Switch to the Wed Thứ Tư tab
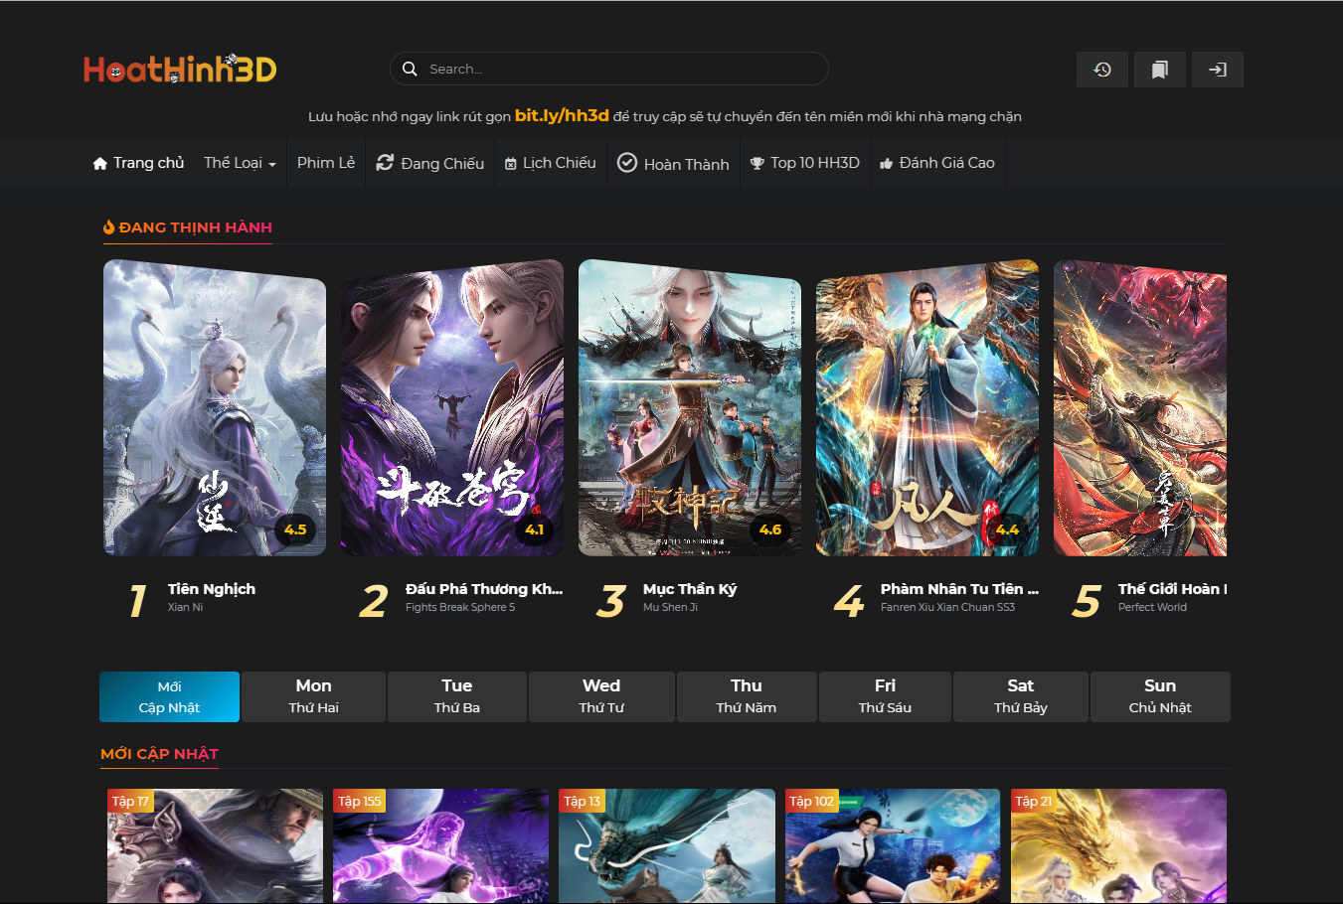Image resolution: width=1343 pixels, height=904 pixels. [x=601, y=696]
